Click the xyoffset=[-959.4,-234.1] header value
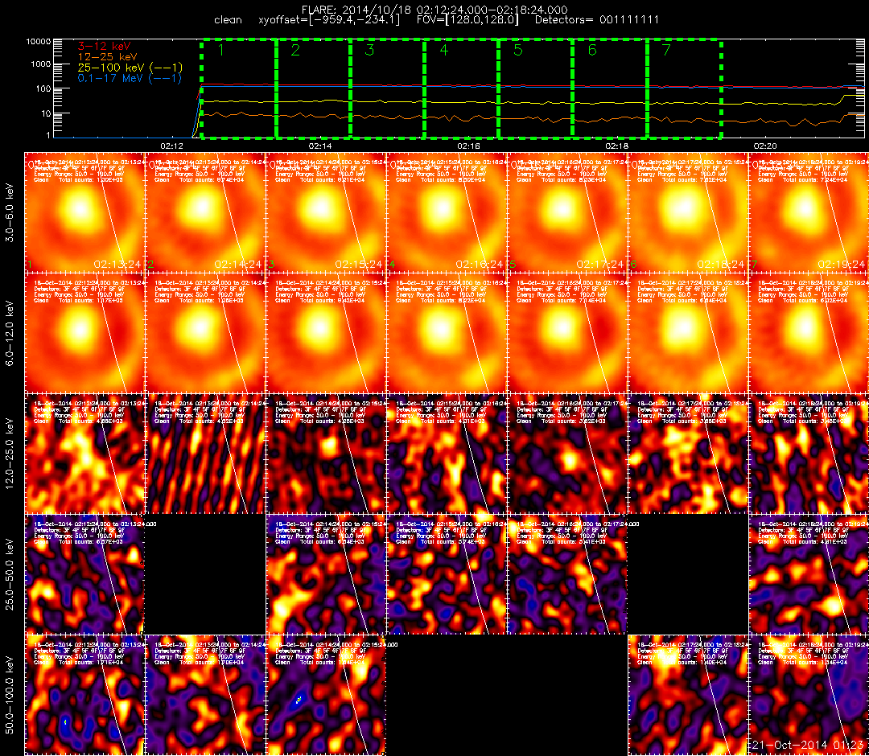The image size is (869, 756). pos(328,20)
